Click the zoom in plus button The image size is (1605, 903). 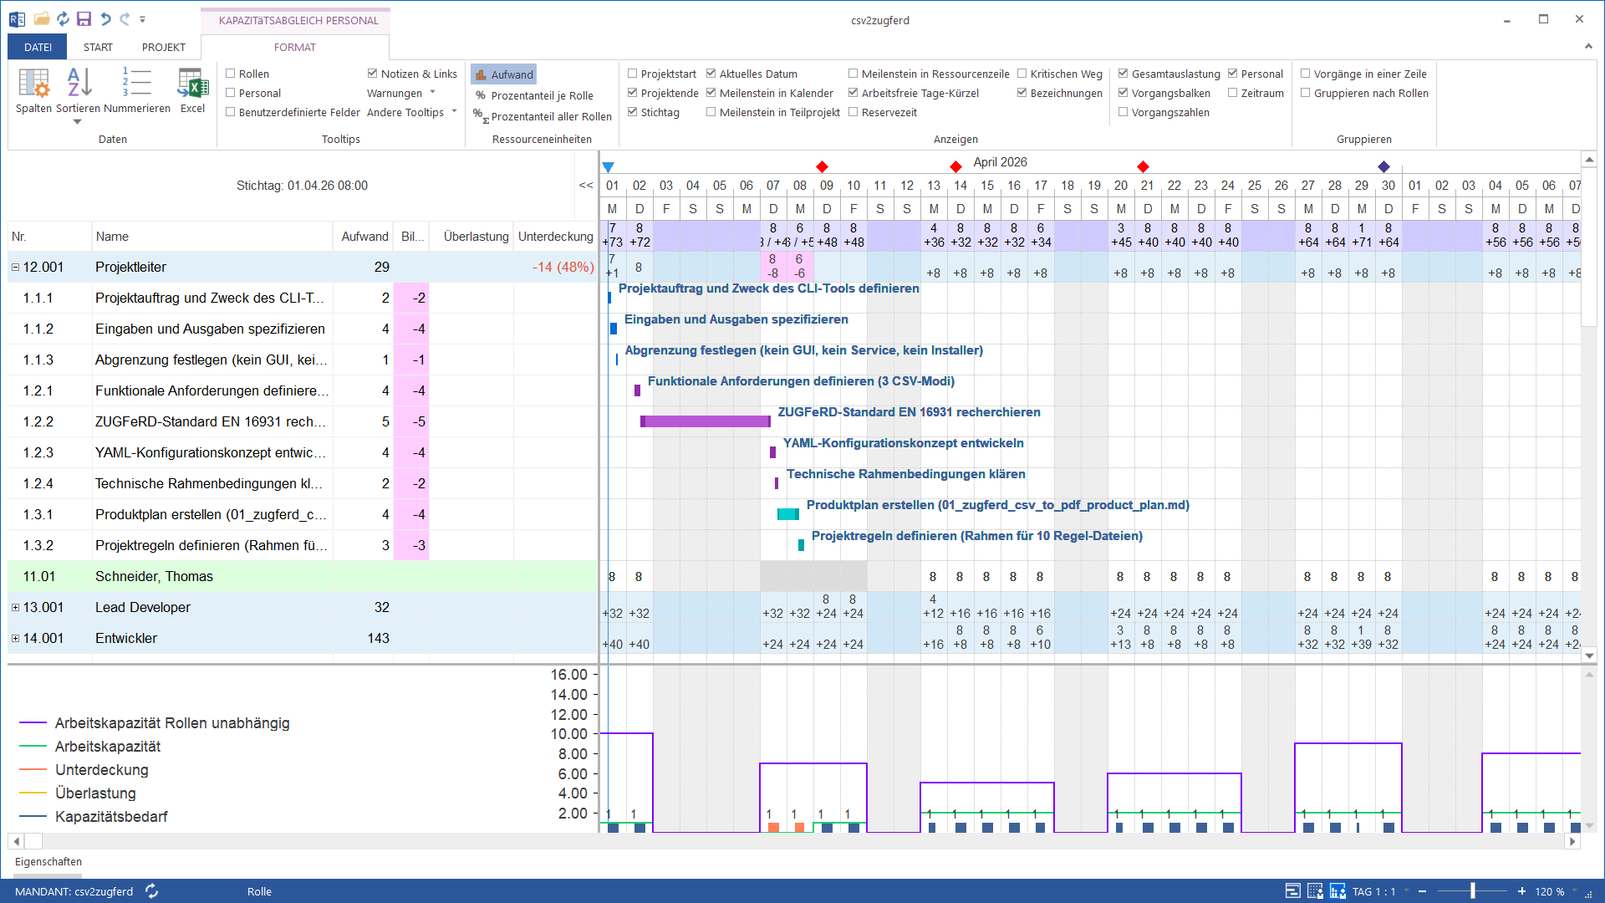[x=1521, y=891]
